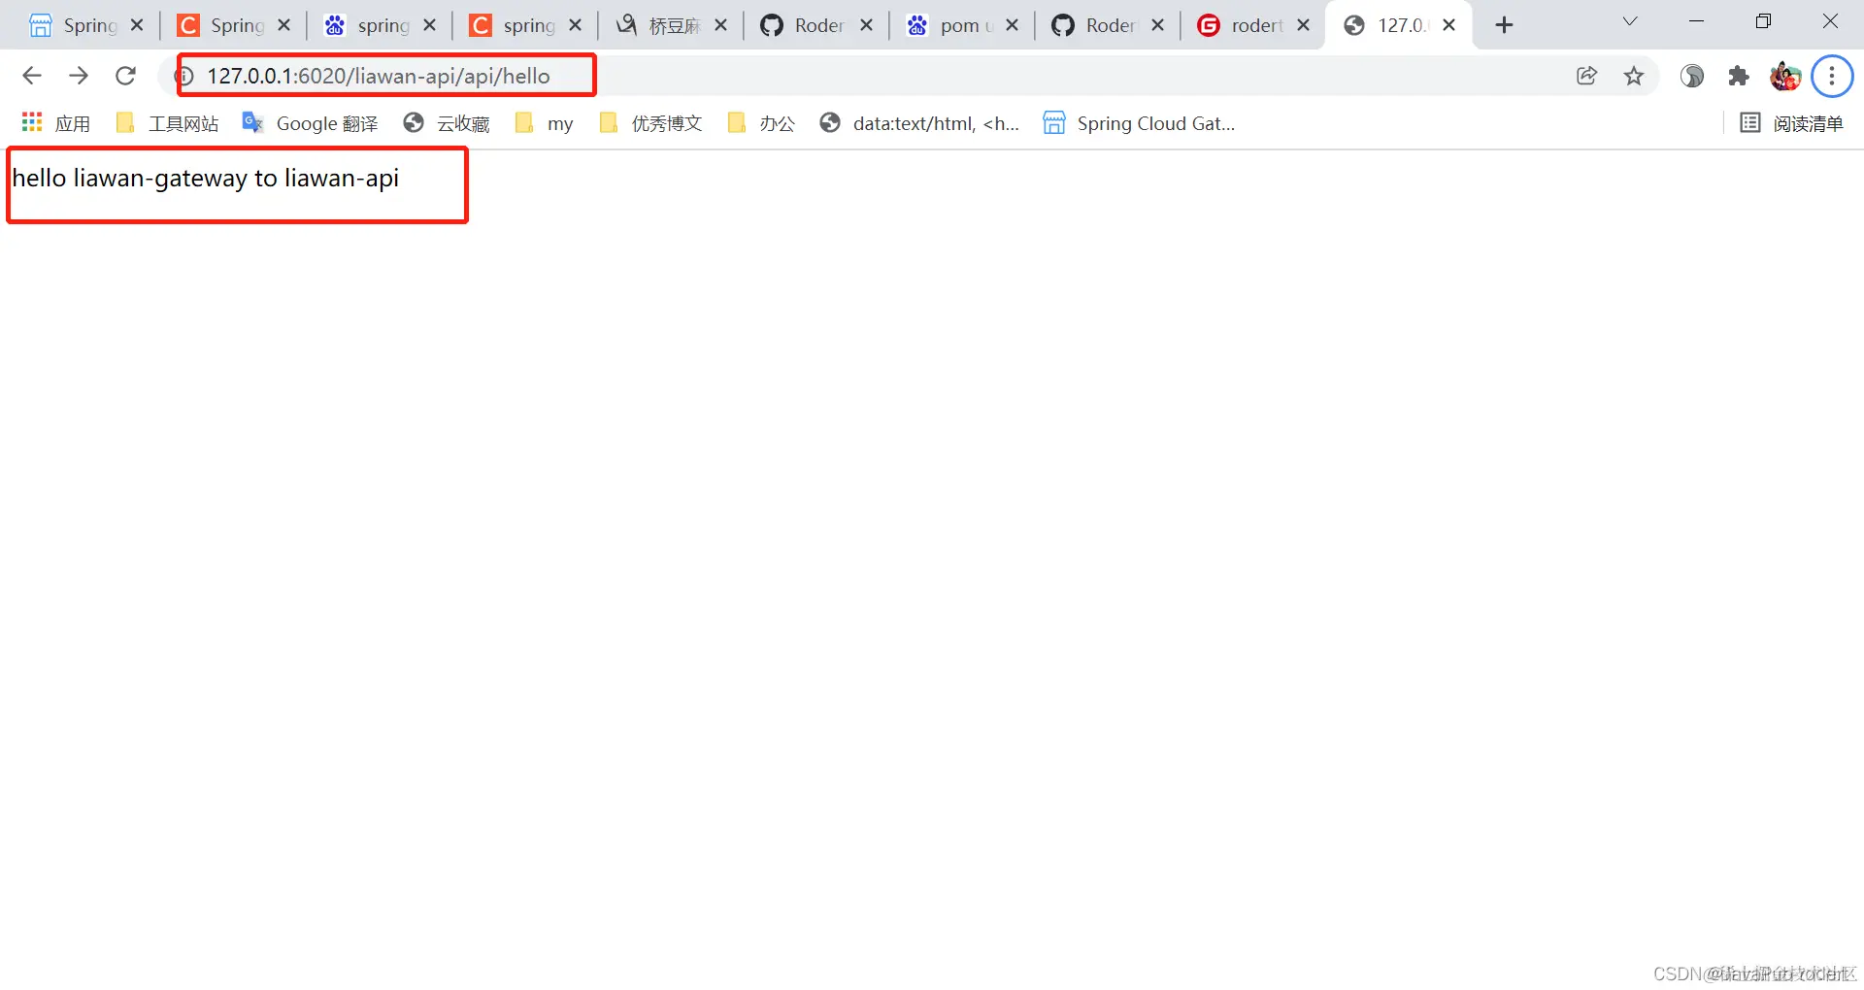The image size is (1864, 990).
Task: Open Chrome three-dot menu
Action: pyautogui.click(x=1832, y=76)
